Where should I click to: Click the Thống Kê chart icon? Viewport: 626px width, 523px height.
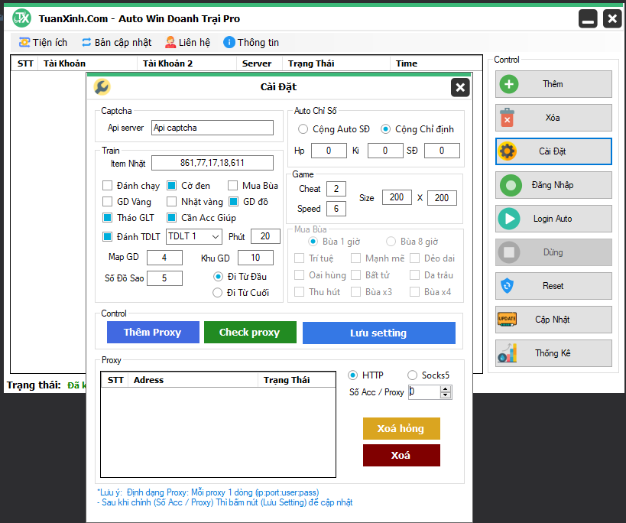508,353
